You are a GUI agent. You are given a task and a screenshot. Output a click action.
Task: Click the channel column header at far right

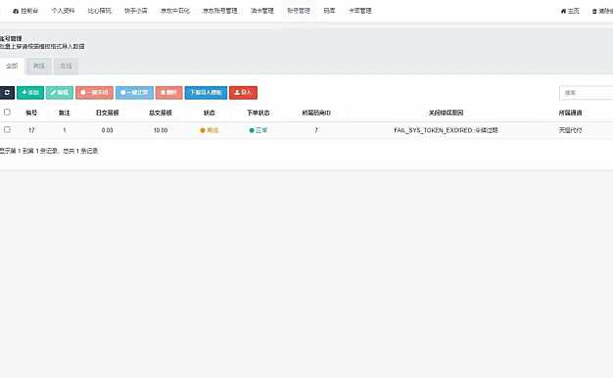570,113
